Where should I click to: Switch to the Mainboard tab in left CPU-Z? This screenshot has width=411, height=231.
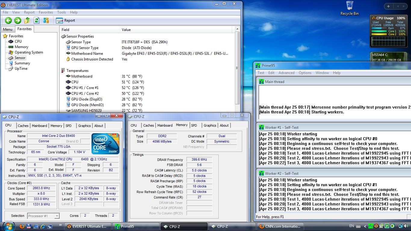click(39, 126)
